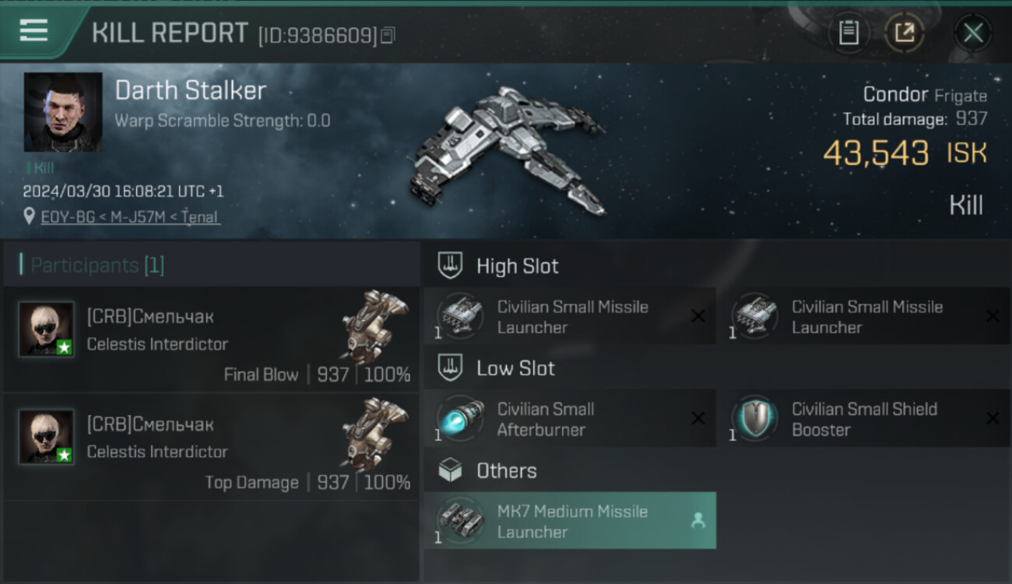Viewport: 1012px width, 584px height.
Task: Open the hamburger menu icon
Action: click(33, 30)
